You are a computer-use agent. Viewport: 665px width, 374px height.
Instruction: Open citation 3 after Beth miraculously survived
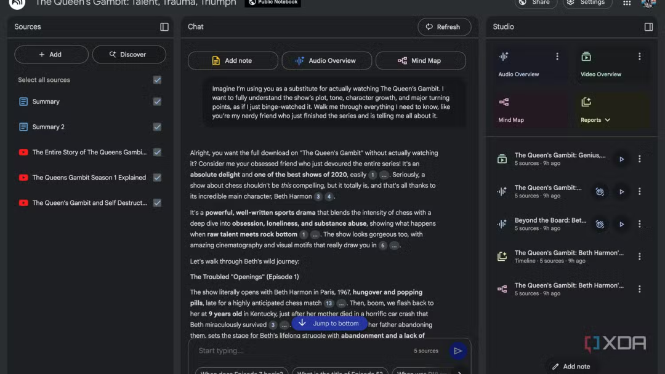(273, 325)
